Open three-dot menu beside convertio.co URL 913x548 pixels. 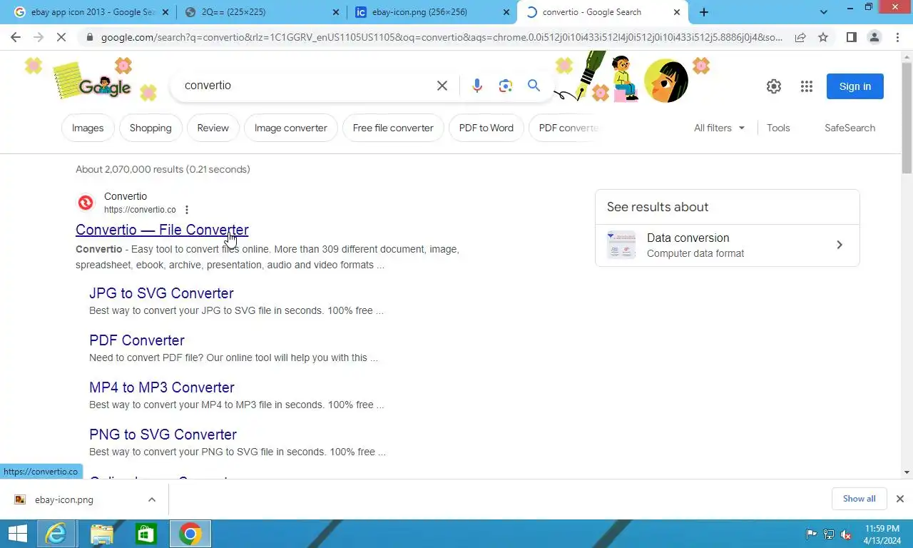[x=187, y=210]
